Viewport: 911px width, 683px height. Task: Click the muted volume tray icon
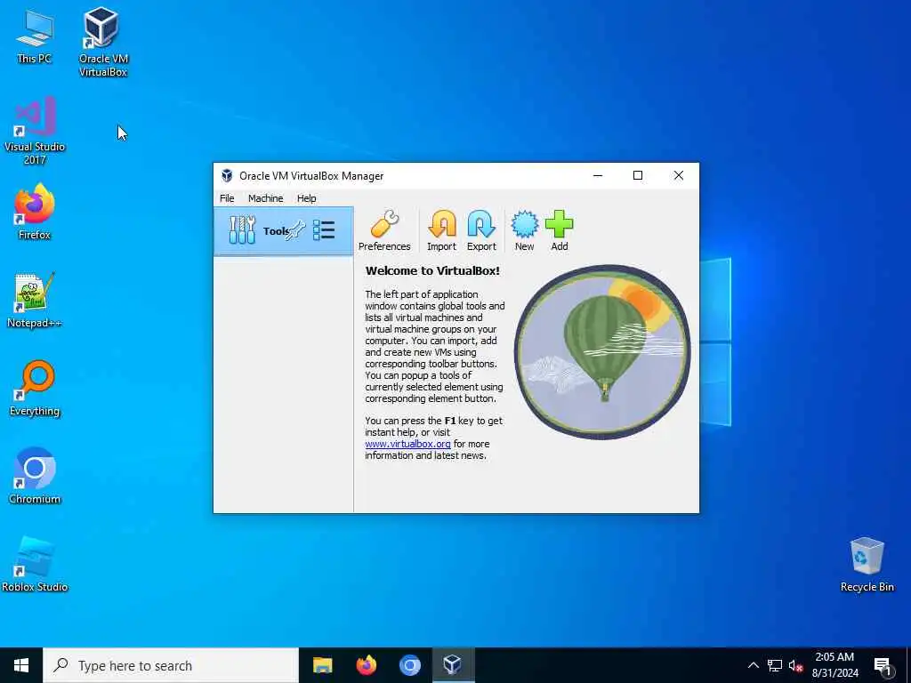[x=796, y=665]
